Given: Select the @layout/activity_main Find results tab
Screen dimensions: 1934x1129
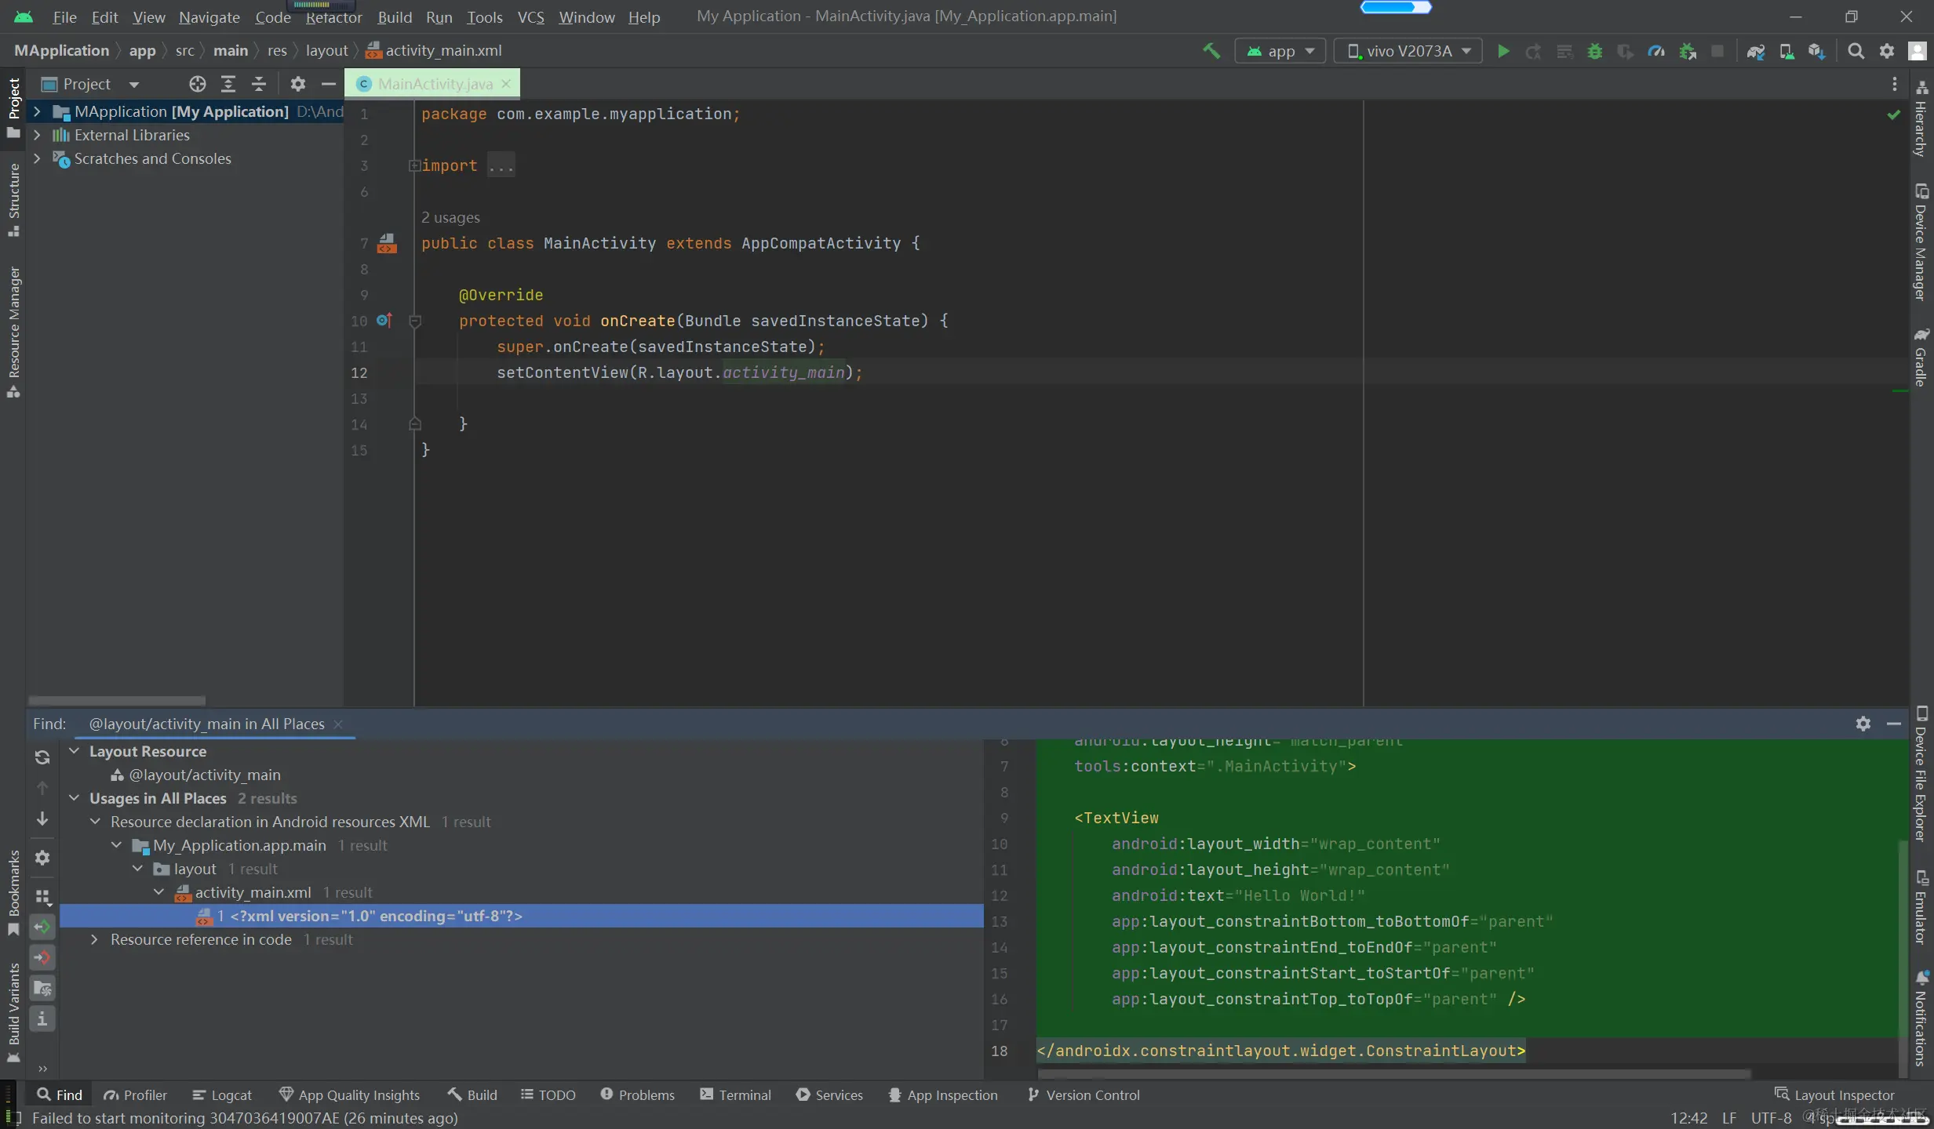Looking at the screenshot, I should 215,724.
